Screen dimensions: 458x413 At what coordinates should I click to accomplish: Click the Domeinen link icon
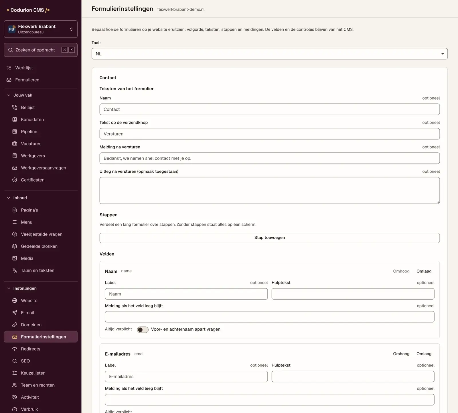[x=15, y=325]
